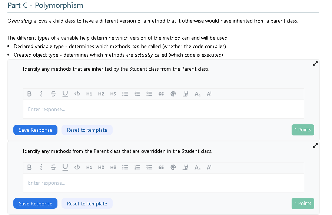Save Response for inherited methods question
The height and width of the screenshot is (215, 332).
click(x=35, y=130)
